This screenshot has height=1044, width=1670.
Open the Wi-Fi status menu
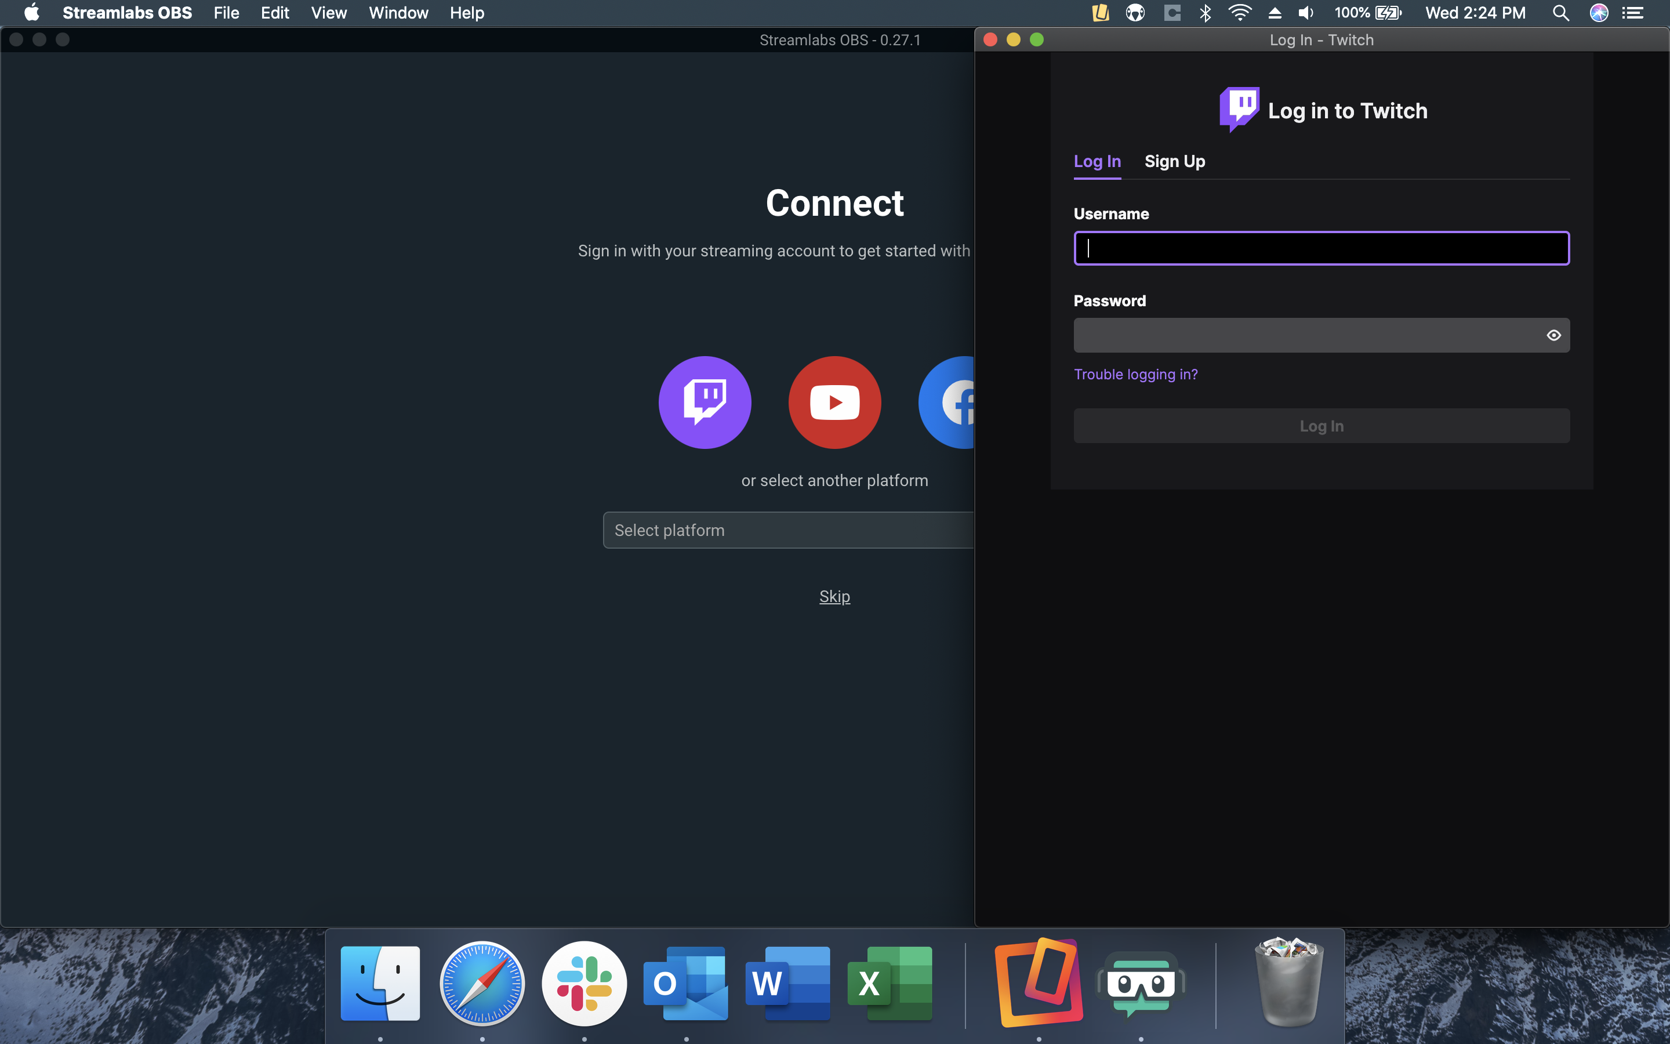(x=1239, y=13)
